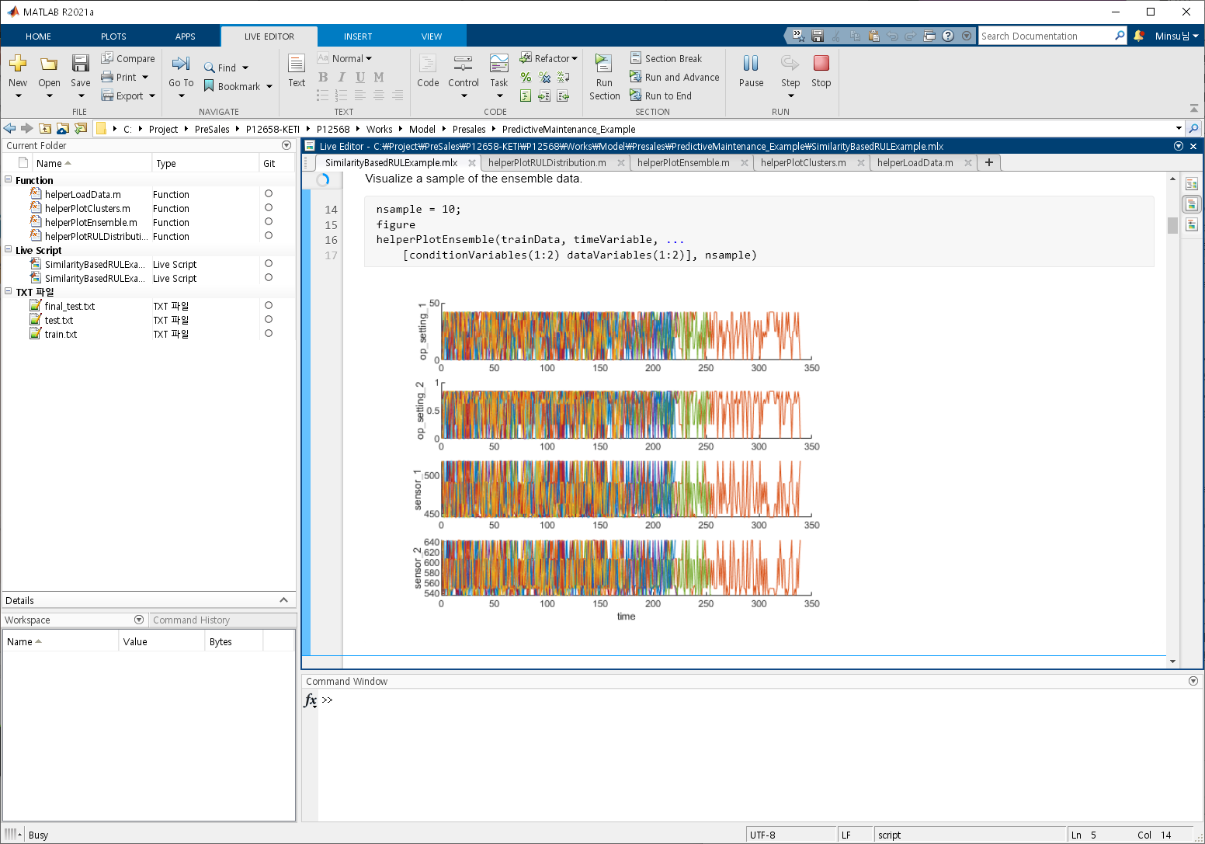
Task: Open helperLoadData.m editor tab
Action: click(915, 163)
